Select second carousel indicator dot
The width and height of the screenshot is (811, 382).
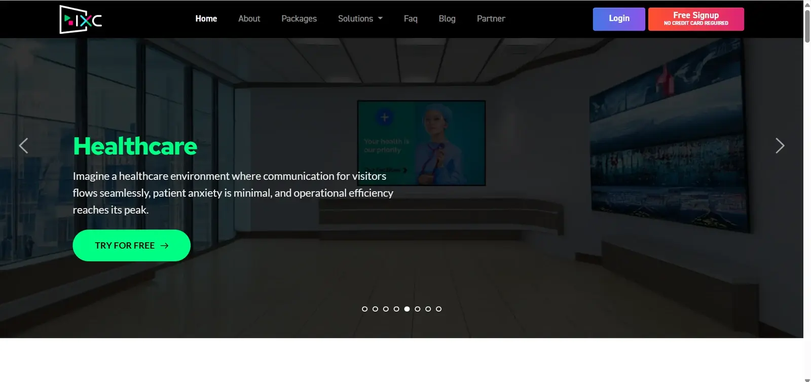coord(375,309)
